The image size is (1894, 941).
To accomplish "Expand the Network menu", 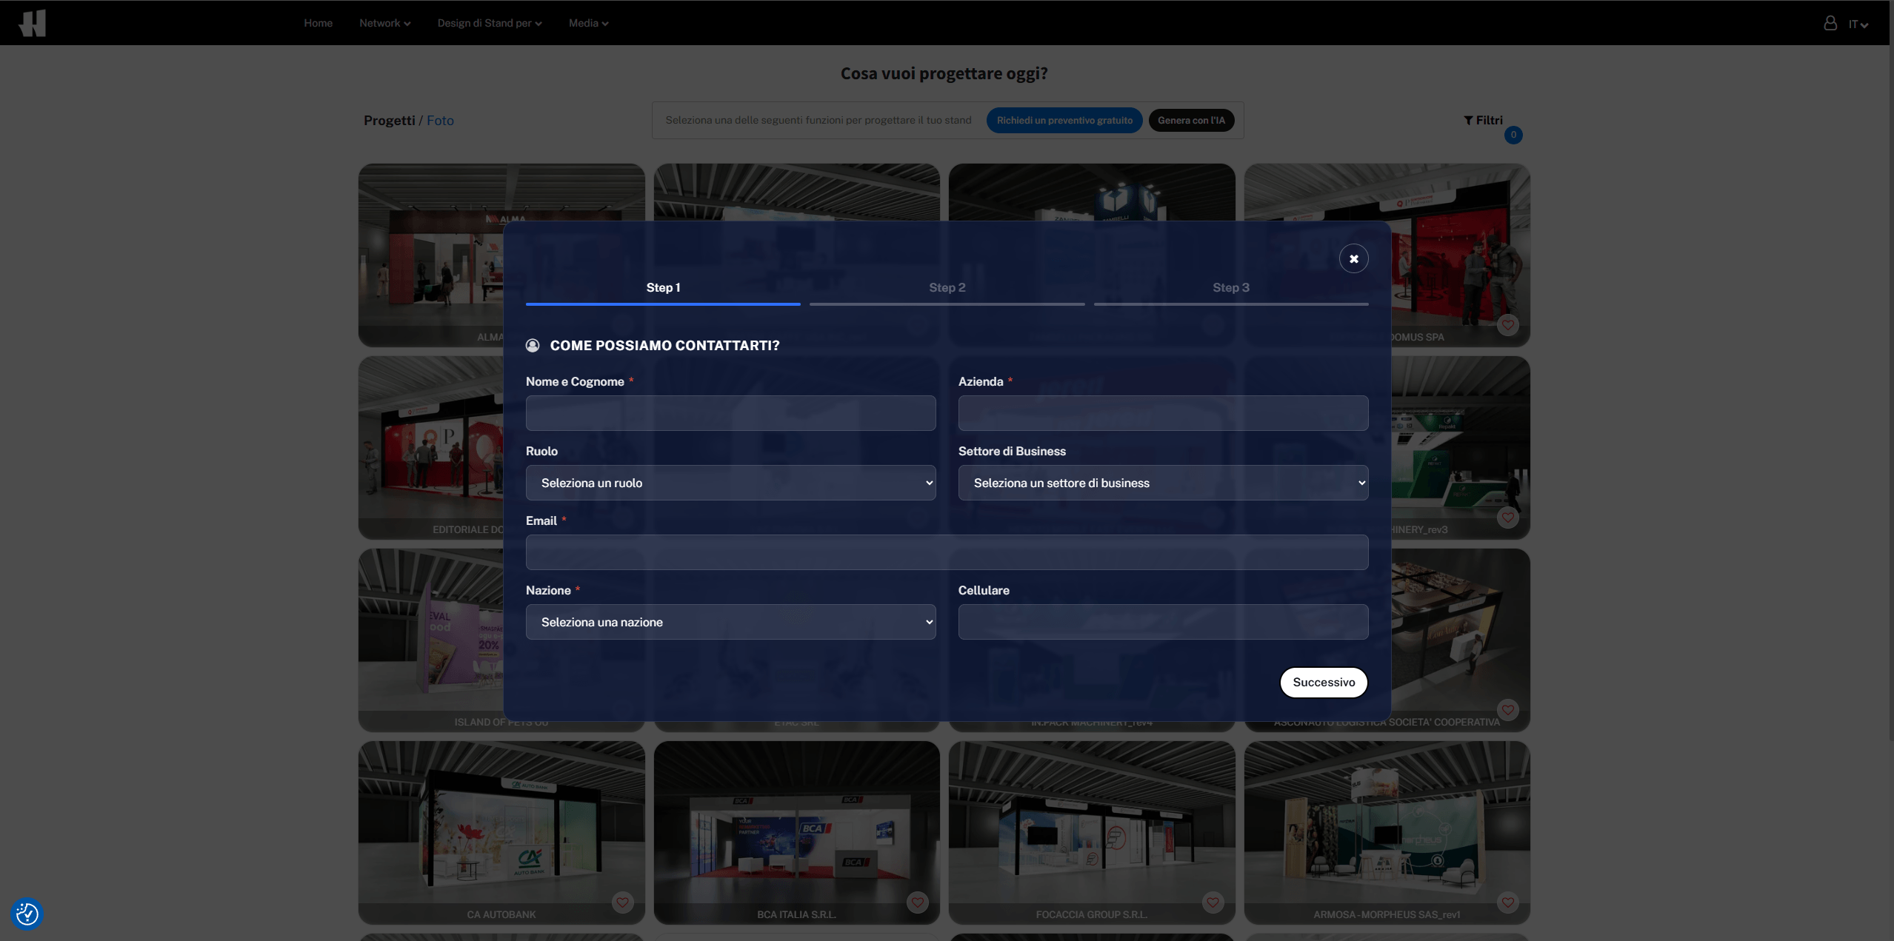I will coord(384,23).
